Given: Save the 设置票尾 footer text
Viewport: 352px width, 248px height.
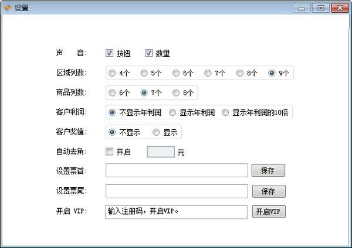Looking at the screenshot, I should [x=269, y=191].
